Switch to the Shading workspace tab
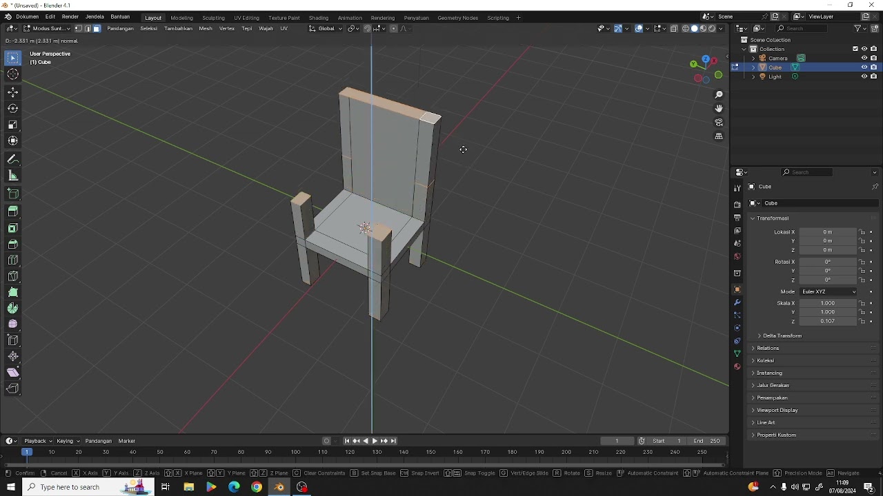Viewport: 883px width, 496px height. (x=318, y=18)
